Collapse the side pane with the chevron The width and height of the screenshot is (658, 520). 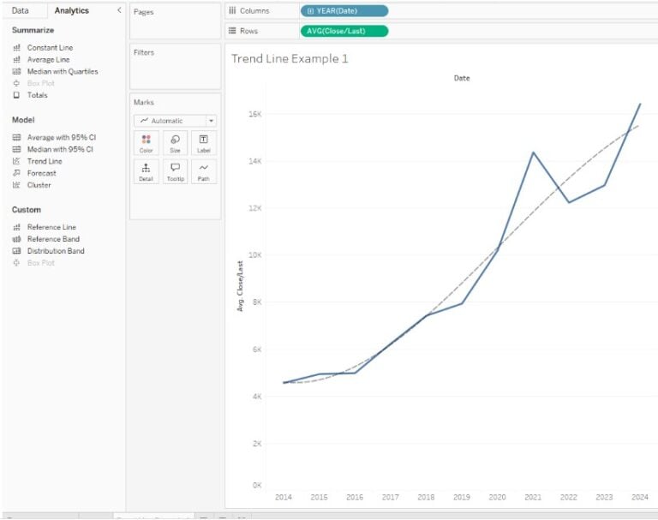point(119,10)
